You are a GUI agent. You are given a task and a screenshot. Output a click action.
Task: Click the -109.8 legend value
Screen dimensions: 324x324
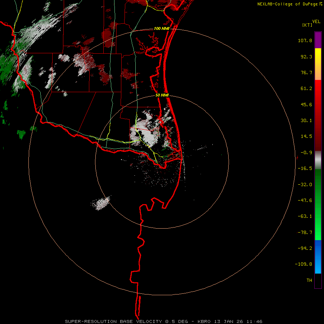[x=303, y=264]
